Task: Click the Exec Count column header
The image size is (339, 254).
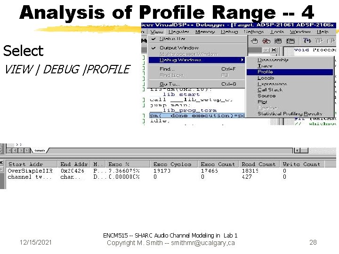Action: tap(218, 164)
